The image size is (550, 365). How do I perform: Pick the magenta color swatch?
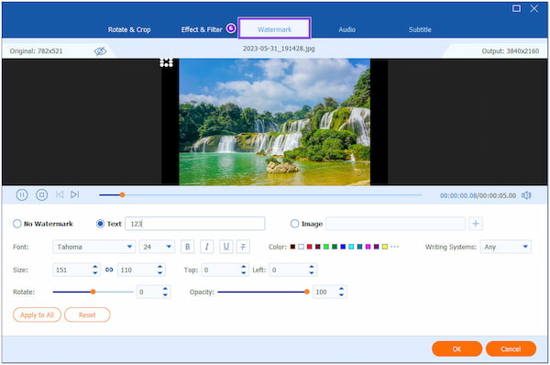pyautogui.click(x=368, y=247)
